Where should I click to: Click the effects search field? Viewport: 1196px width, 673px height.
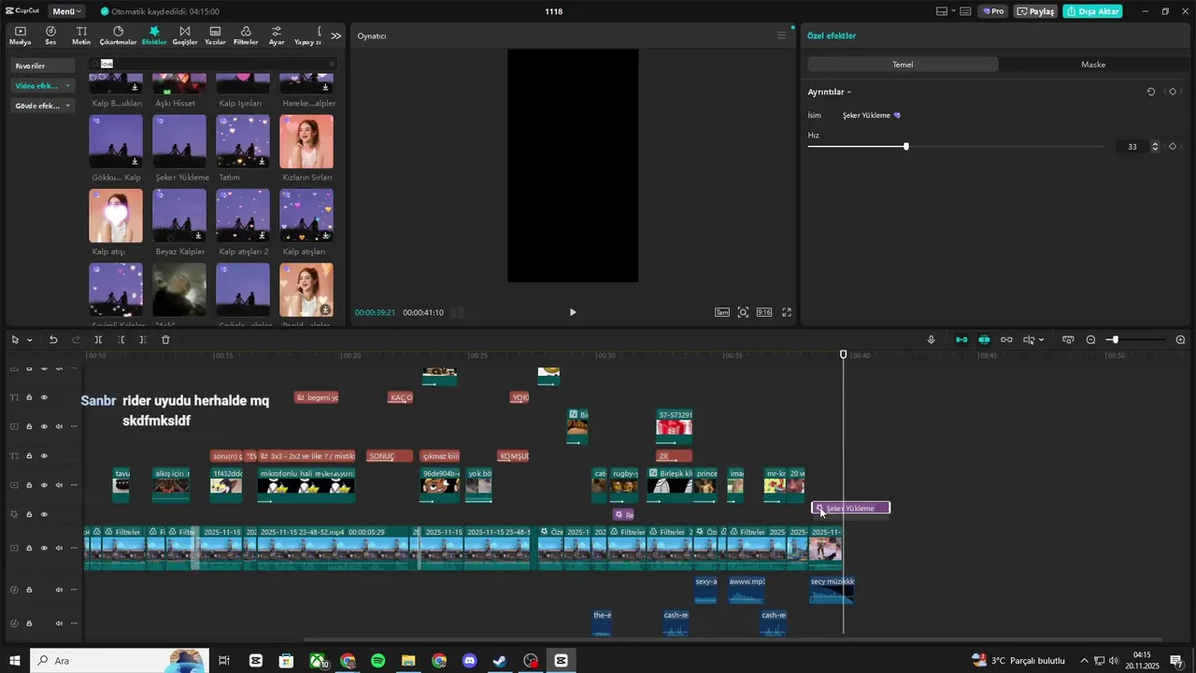point(212,64)
